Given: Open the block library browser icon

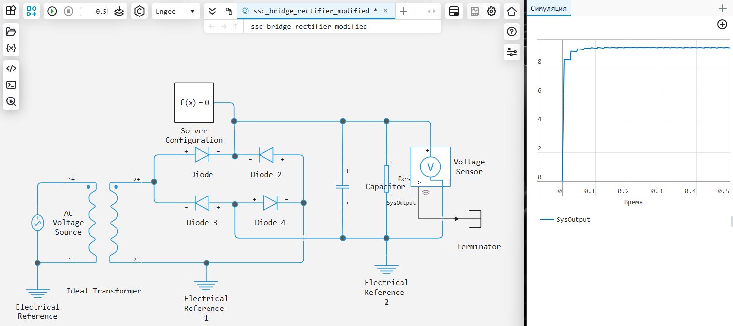Looking at the screenshot, I should (32, 11).
